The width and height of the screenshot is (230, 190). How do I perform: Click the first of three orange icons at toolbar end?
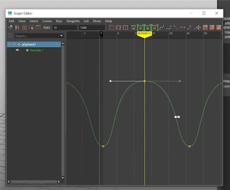(x=205, y=27)
